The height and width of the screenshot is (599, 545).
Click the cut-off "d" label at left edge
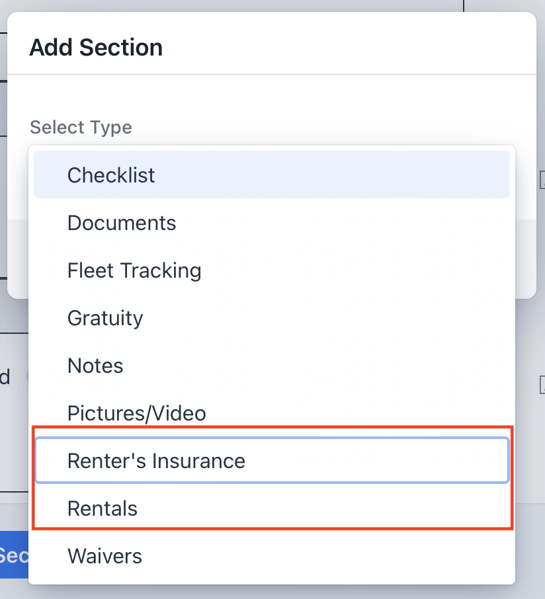click(5, 377)
